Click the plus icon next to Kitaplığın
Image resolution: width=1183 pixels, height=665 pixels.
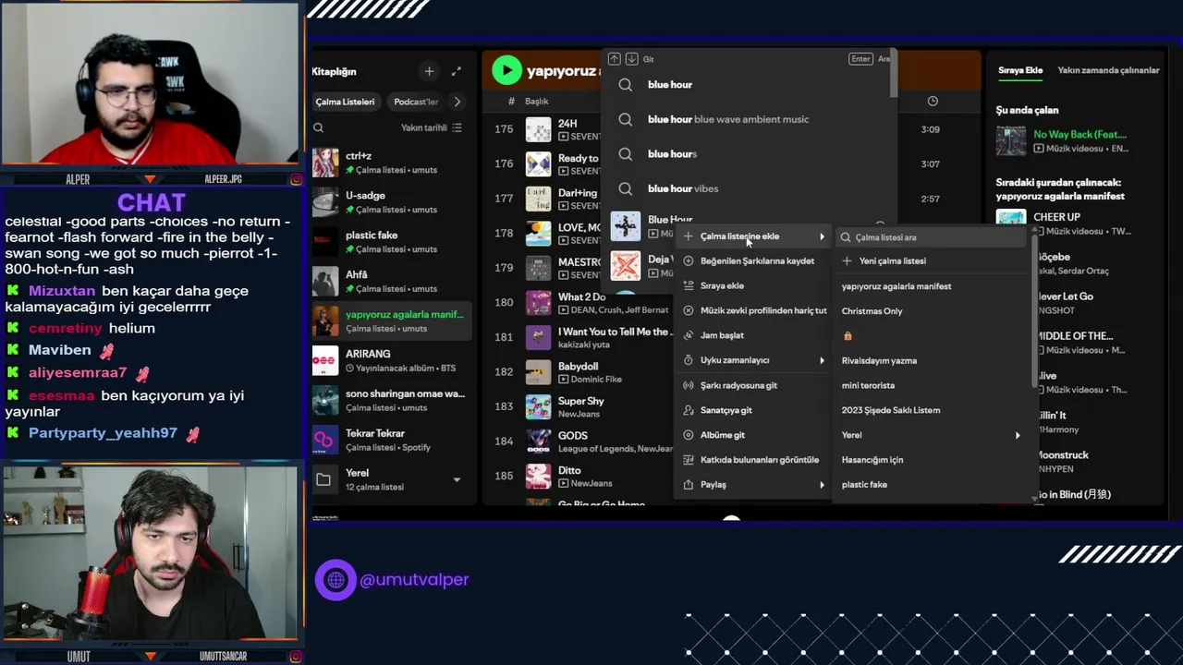click(x=429, y=71)
